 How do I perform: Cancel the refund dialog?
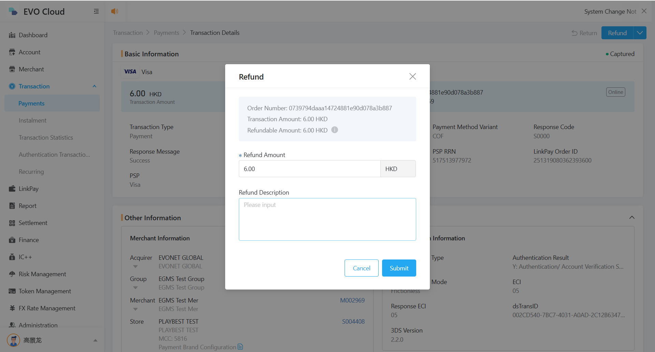coord(361,268)
